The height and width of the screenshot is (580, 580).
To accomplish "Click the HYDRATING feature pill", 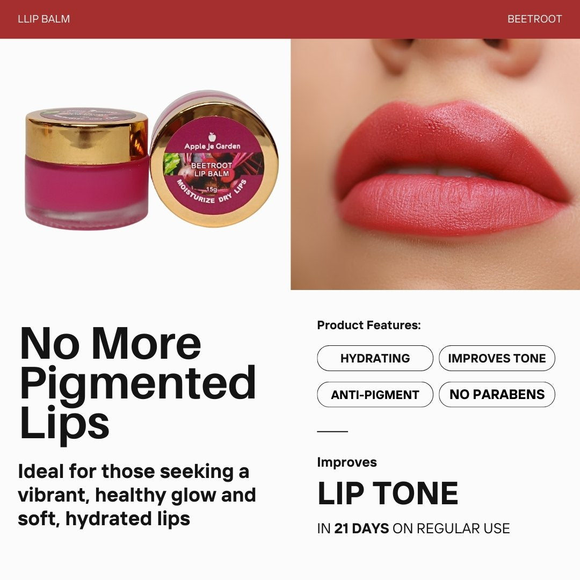I will (375, 358).
